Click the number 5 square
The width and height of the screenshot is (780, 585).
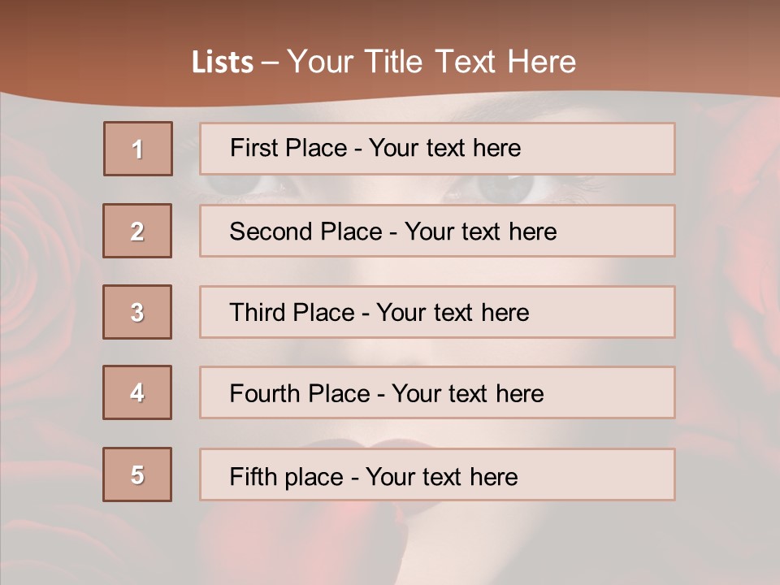click(137, 474)
